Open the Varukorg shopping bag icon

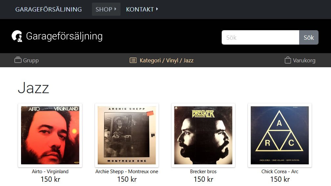[x=288, y=60]
